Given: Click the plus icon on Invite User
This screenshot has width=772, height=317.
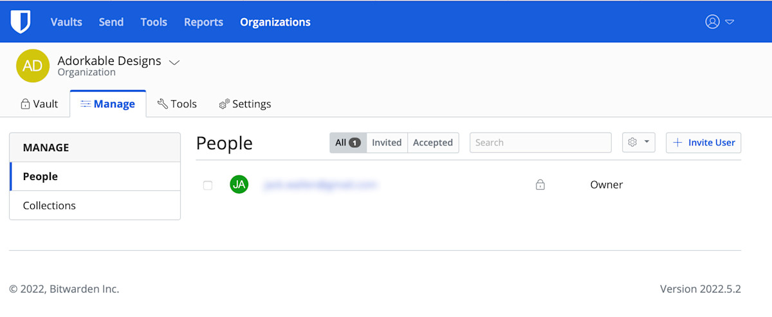Looking at the screenshot, I should click(677, 143).
